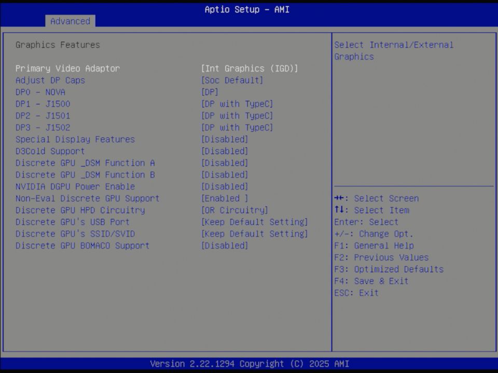Image resolution: width=498 pixels, height=373 pixels.
Task: Change DP2 - J1501 setting
Action: (43, 116)
